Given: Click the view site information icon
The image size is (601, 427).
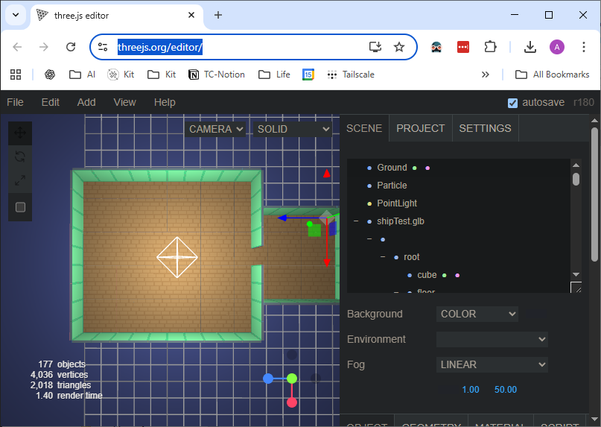Looking at the screenshot, I should [103, 47].
